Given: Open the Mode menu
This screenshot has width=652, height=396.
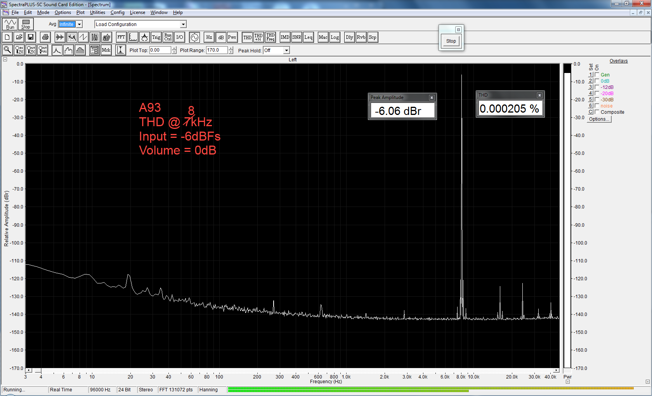Looking at the screenshot, I should click(x=43, y=12).
